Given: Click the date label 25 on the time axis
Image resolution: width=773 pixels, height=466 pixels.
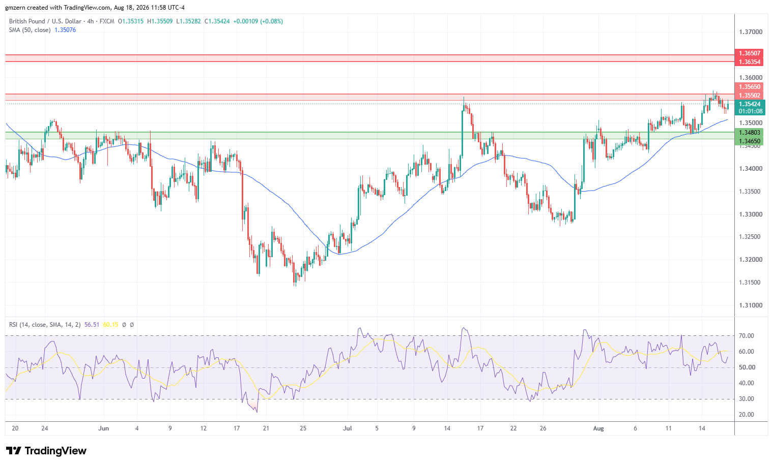Looking at the screenshot, I should click(x=303, y=428).
